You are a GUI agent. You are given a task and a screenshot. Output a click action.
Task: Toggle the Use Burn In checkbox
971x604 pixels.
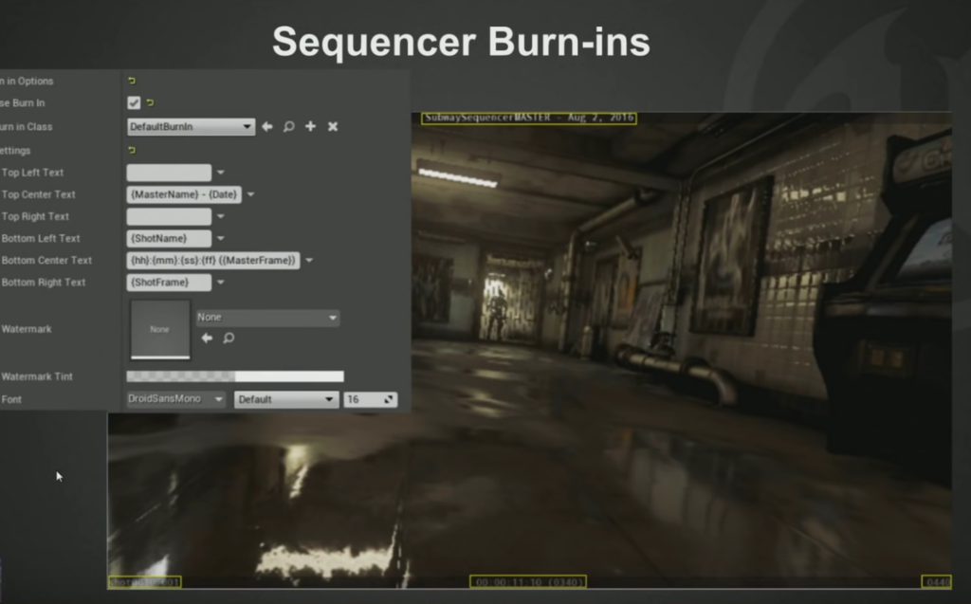(134, 102)
